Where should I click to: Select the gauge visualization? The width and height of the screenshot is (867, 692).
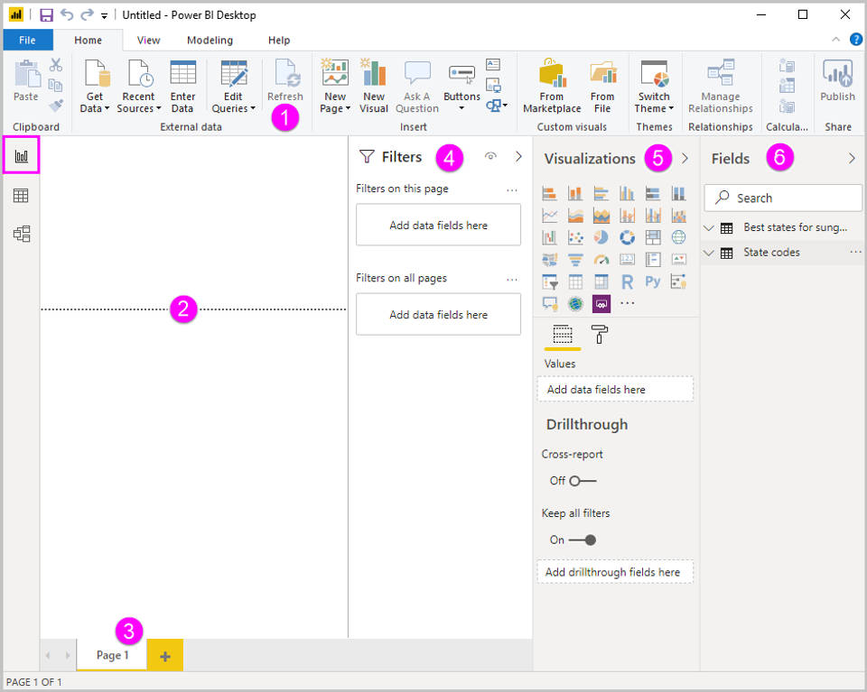[x=601, y=260]
